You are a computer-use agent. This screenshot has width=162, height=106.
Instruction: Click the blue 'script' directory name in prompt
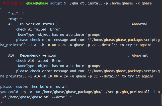point(56,3)
